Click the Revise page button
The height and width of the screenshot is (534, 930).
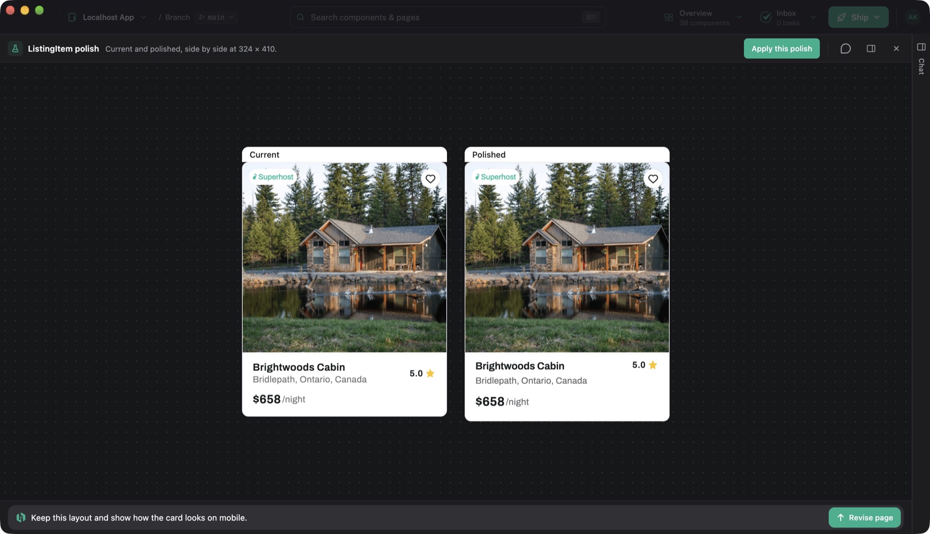coord(864,517)
